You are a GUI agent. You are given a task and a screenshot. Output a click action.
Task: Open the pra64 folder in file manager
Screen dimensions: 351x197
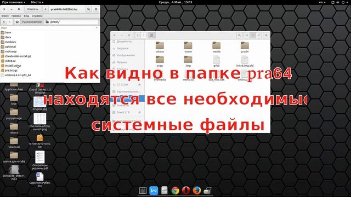(x=245, y=48)
